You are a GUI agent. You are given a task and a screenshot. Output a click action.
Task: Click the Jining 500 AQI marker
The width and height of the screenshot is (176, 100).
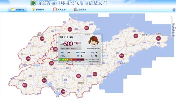tap(44, 80)
